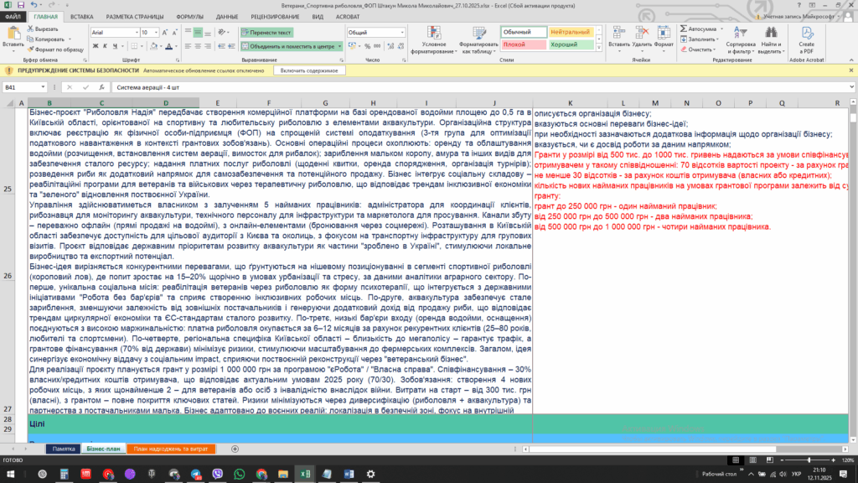Expand the Arial font name dropdown
Image resolution: width=858 pixels, height=483 pixels.
pos(135,32)
